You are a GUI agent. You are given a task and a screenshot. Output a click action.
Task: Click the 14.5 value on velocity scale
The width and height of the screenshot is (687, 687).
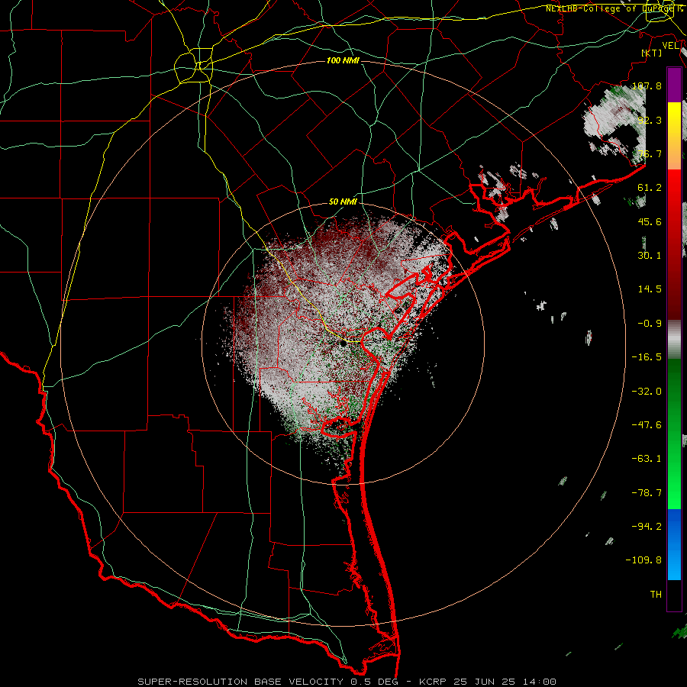[x=650, y=289]
